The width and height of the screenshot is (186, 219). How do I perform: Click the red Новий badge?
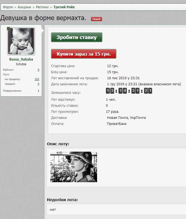pos(96,19)
